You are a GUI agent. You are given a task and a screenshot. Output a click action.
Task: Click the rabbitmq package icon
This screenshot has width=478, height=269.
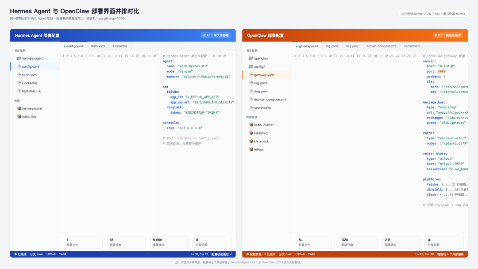tap(251, 133)
